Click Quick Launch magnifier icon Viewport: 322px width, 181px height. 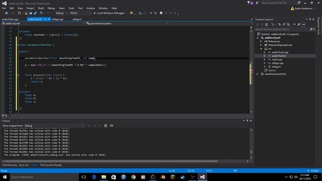299,3
